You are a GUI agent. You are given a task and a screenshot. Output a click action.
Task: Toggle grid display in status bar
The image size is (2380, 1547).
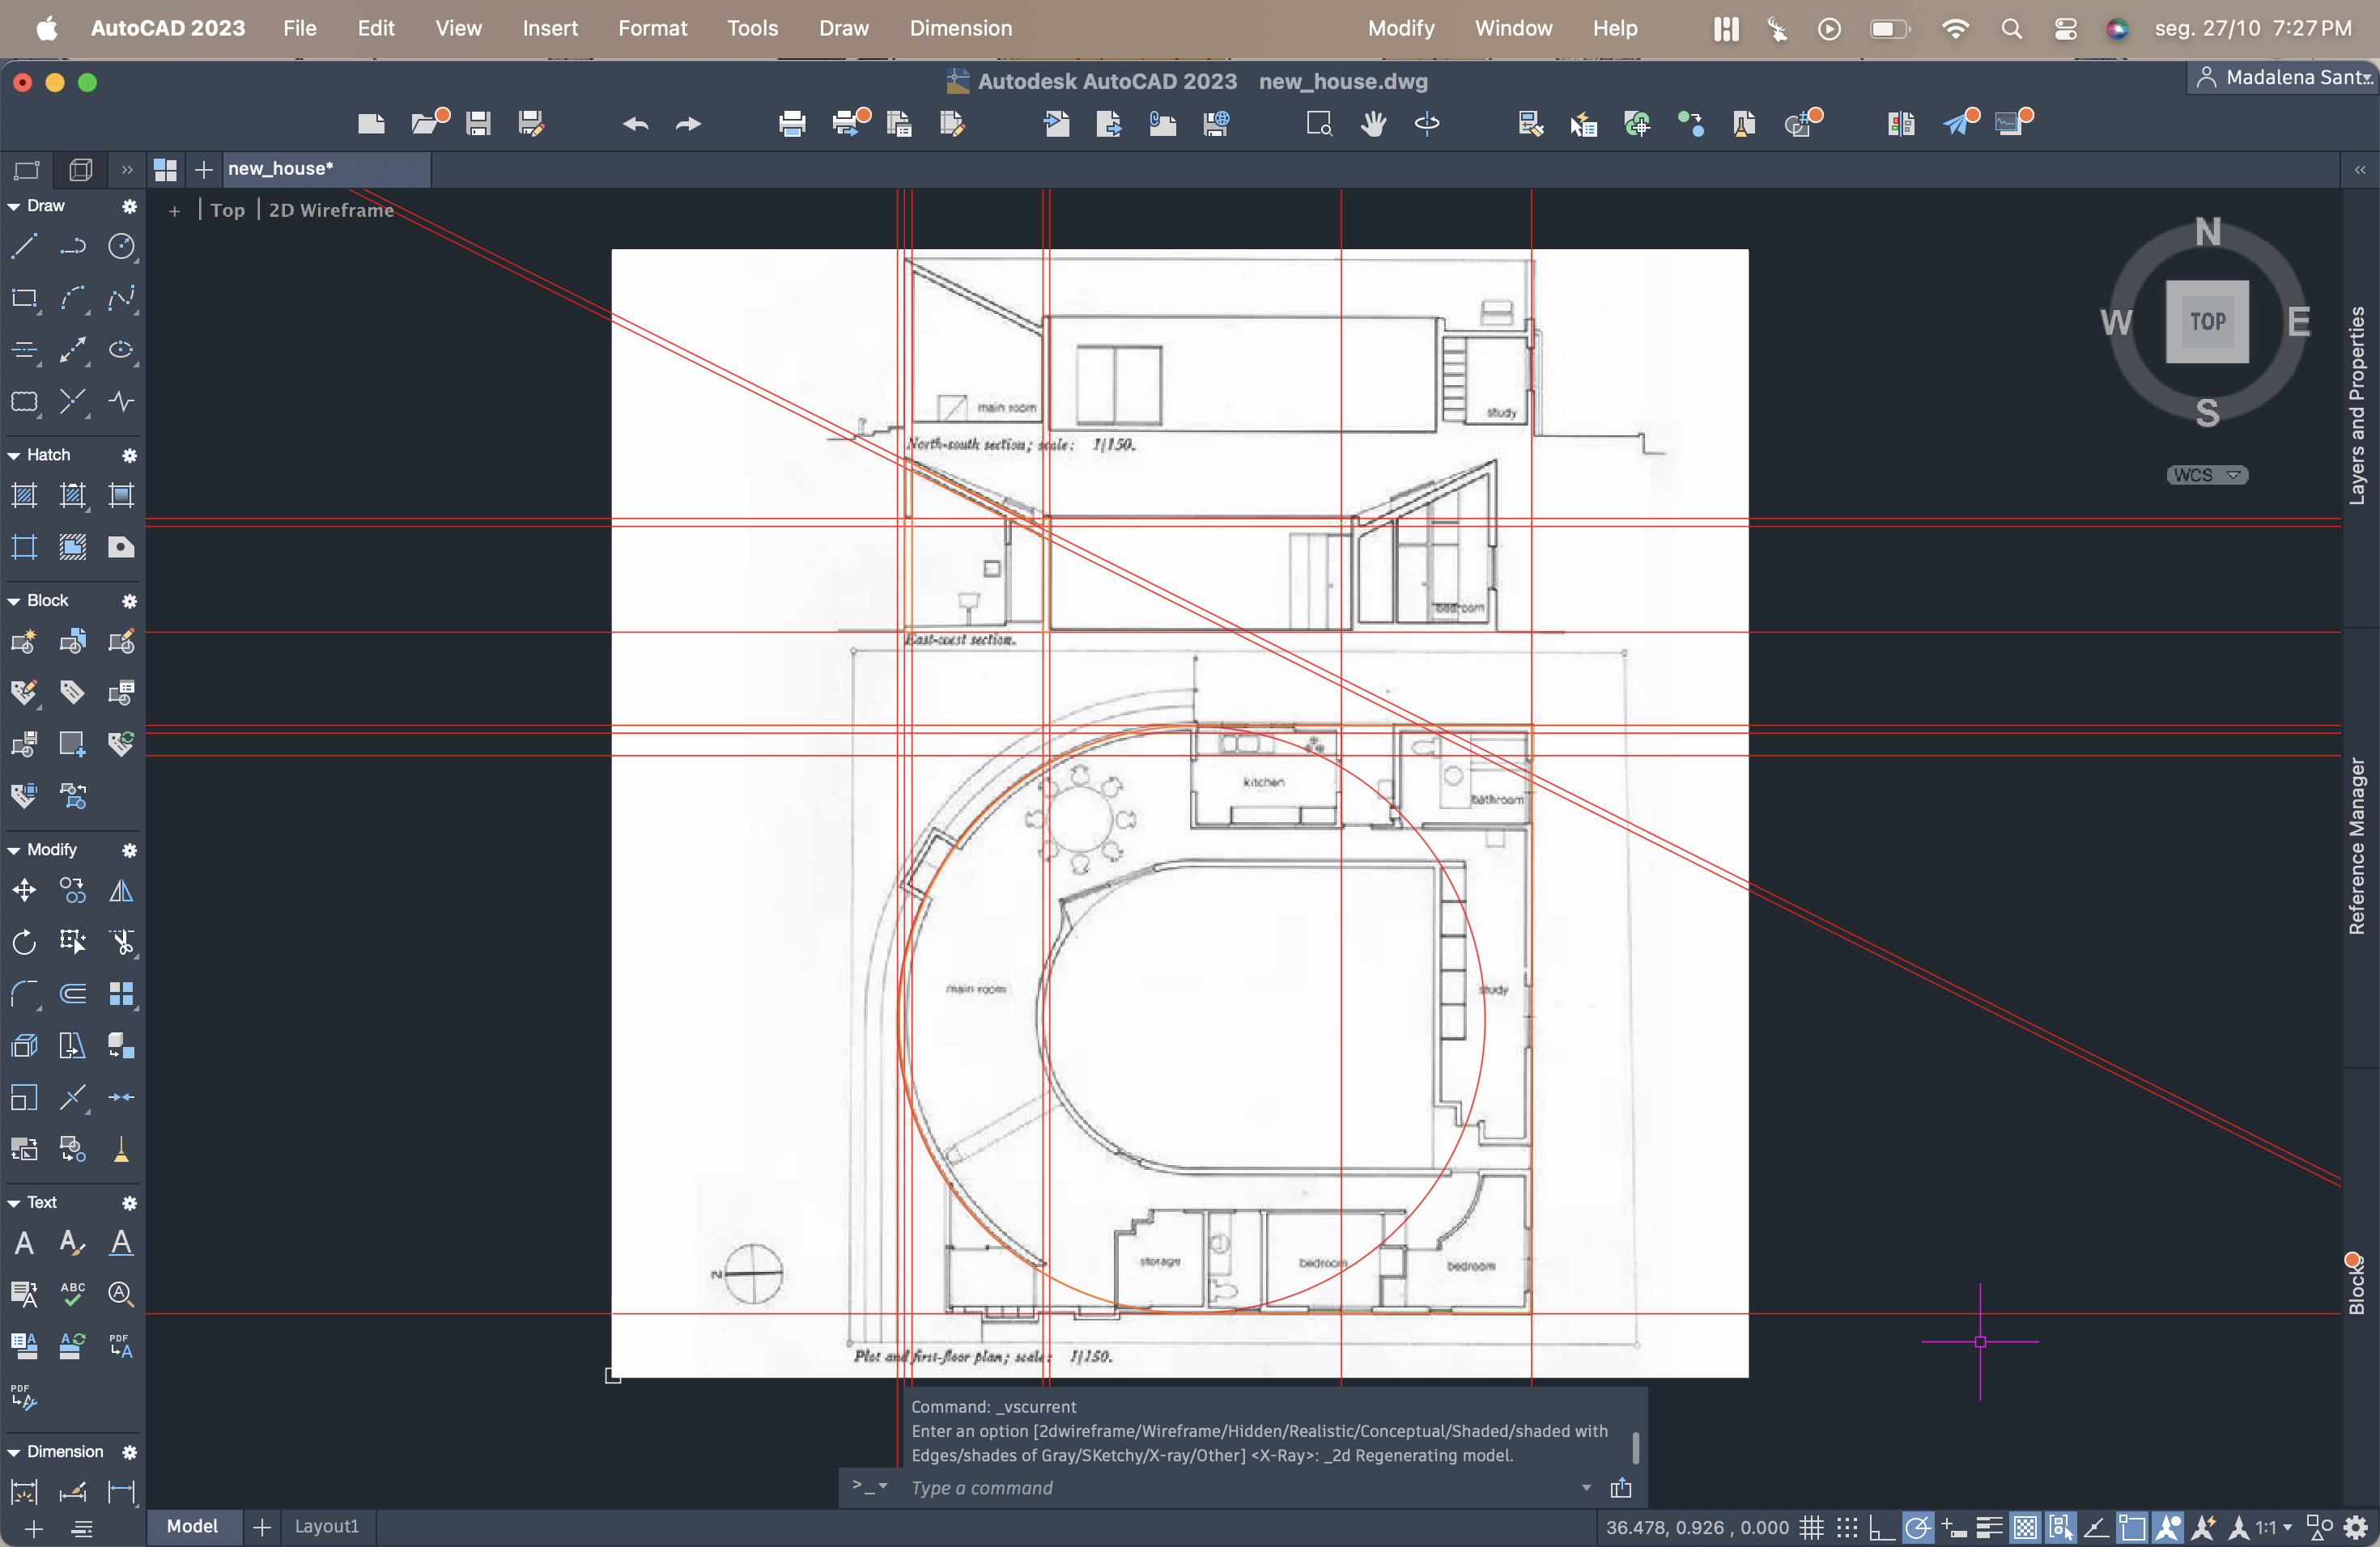click(1811, 1527)
